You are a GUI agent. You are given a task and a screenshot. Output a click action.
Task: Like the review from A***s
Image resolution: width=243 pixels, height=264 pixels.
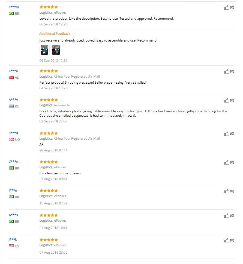(x=226, y=216)
